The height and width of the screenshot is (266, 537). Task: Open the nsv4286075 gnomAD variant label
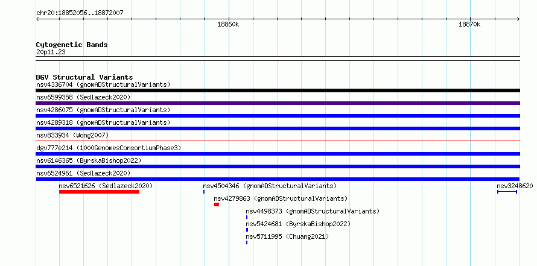pyautogui.click(x=103, y=110)
